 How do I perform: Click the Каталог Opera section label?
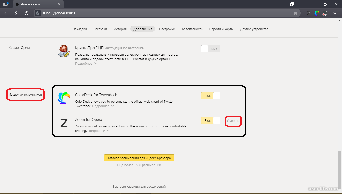(19, 47)
